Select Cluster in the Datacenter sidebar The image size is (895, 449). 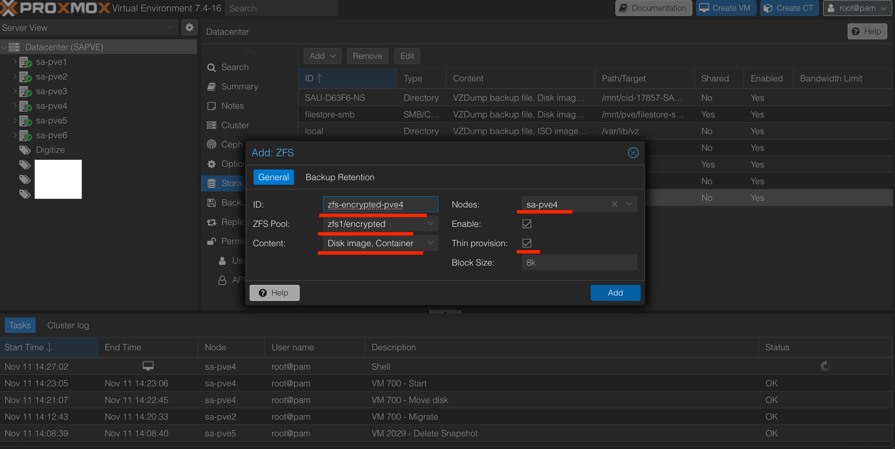coord(235,125)
